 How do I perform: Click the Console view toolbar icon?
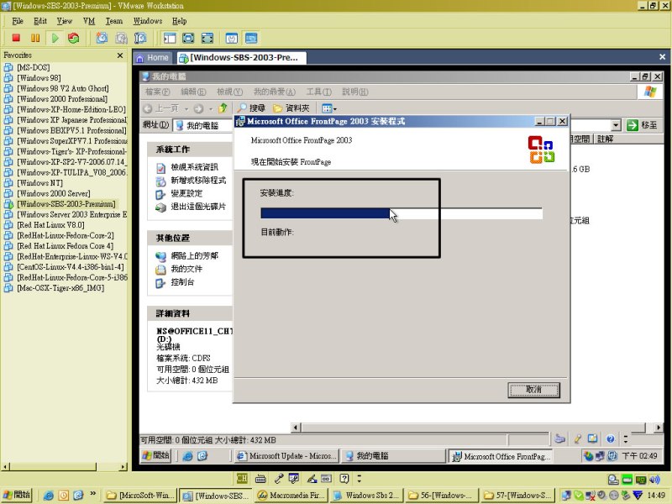(x=251, y=38)
